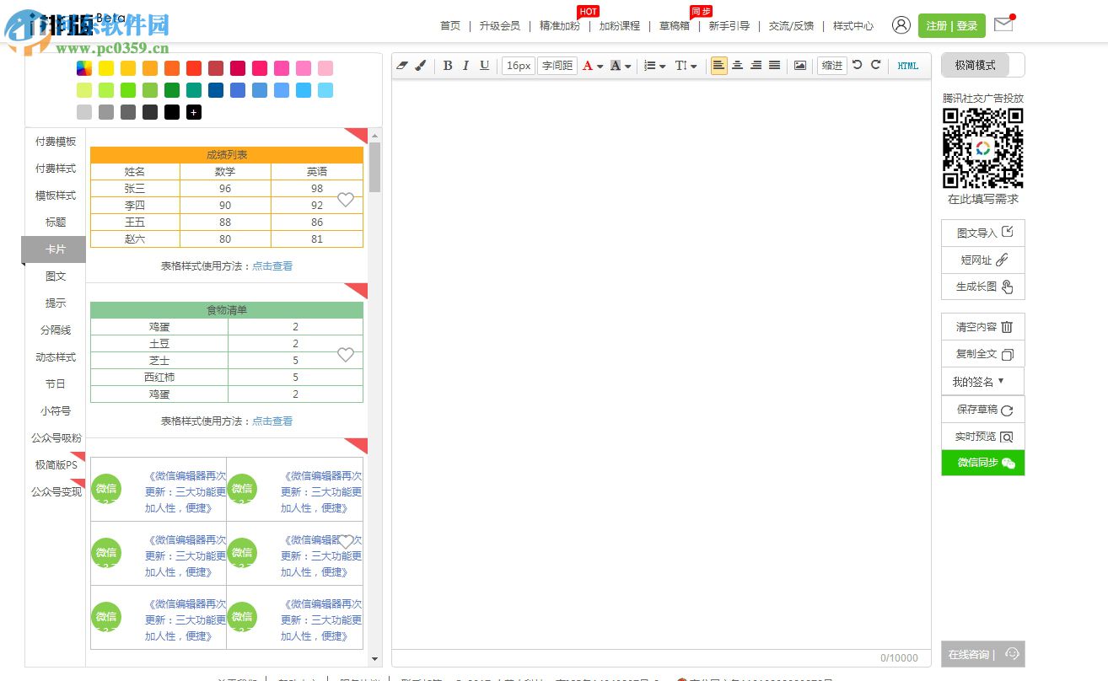
Task: Select the eraser clear-format tool
Action: pyautogui.click(x=402, y=66)
